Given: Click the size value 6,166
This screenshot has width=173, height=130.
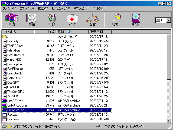Looking at the screenshot, I should pyautogui.click(x=51, y=46).
